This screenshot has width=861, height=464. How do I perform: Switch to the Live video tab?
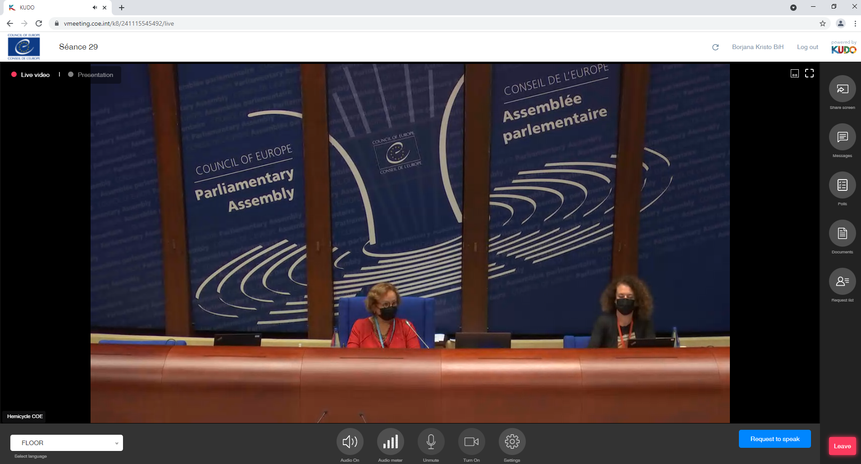(35, 75)
